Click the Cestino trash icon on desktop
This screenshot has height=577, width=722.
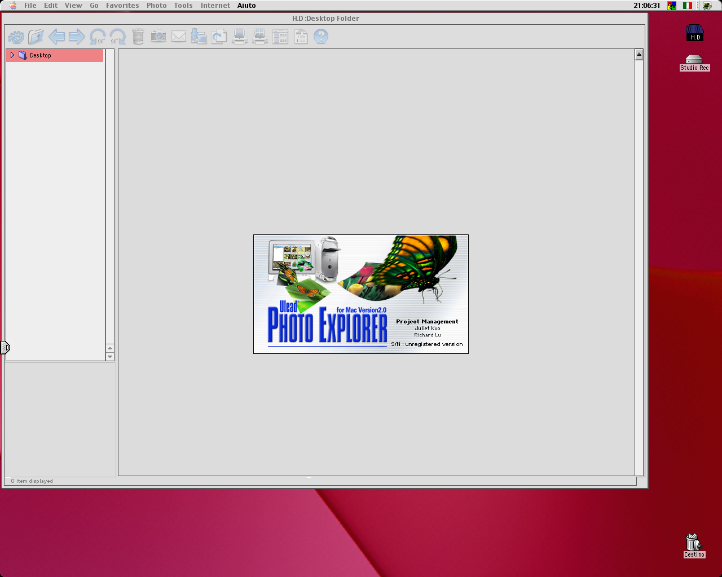click(694, 546)
